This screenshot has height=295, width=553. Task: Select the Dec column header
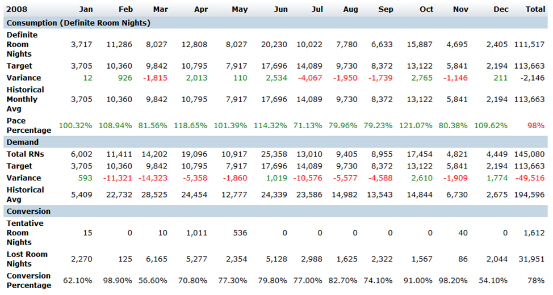click(x=501, y=10)
